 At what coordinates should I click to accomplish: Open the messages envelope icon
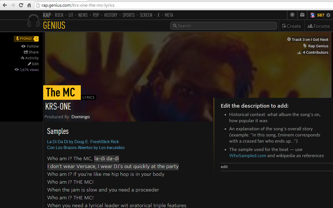pyautogui.click(x=302, y=15)
